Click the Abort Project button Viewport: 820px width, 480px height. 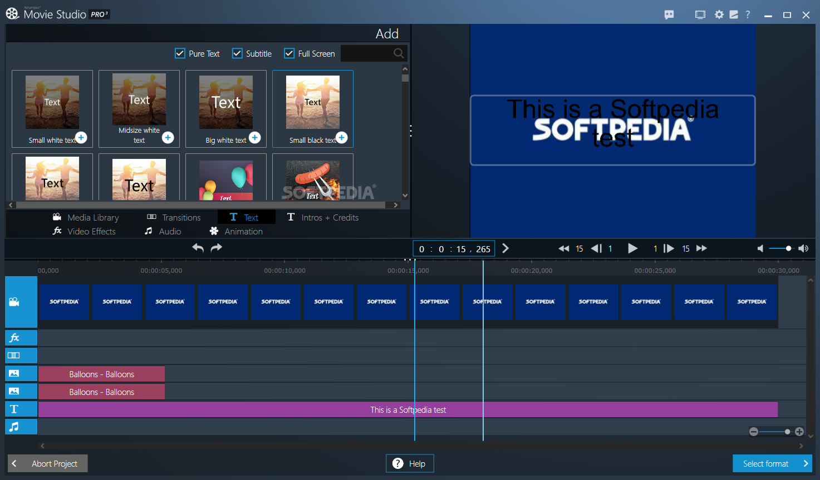coord(48,463)
